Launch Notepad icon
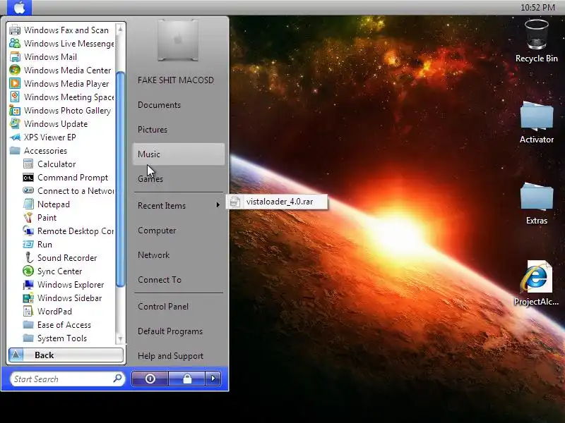 click(28, 204)
